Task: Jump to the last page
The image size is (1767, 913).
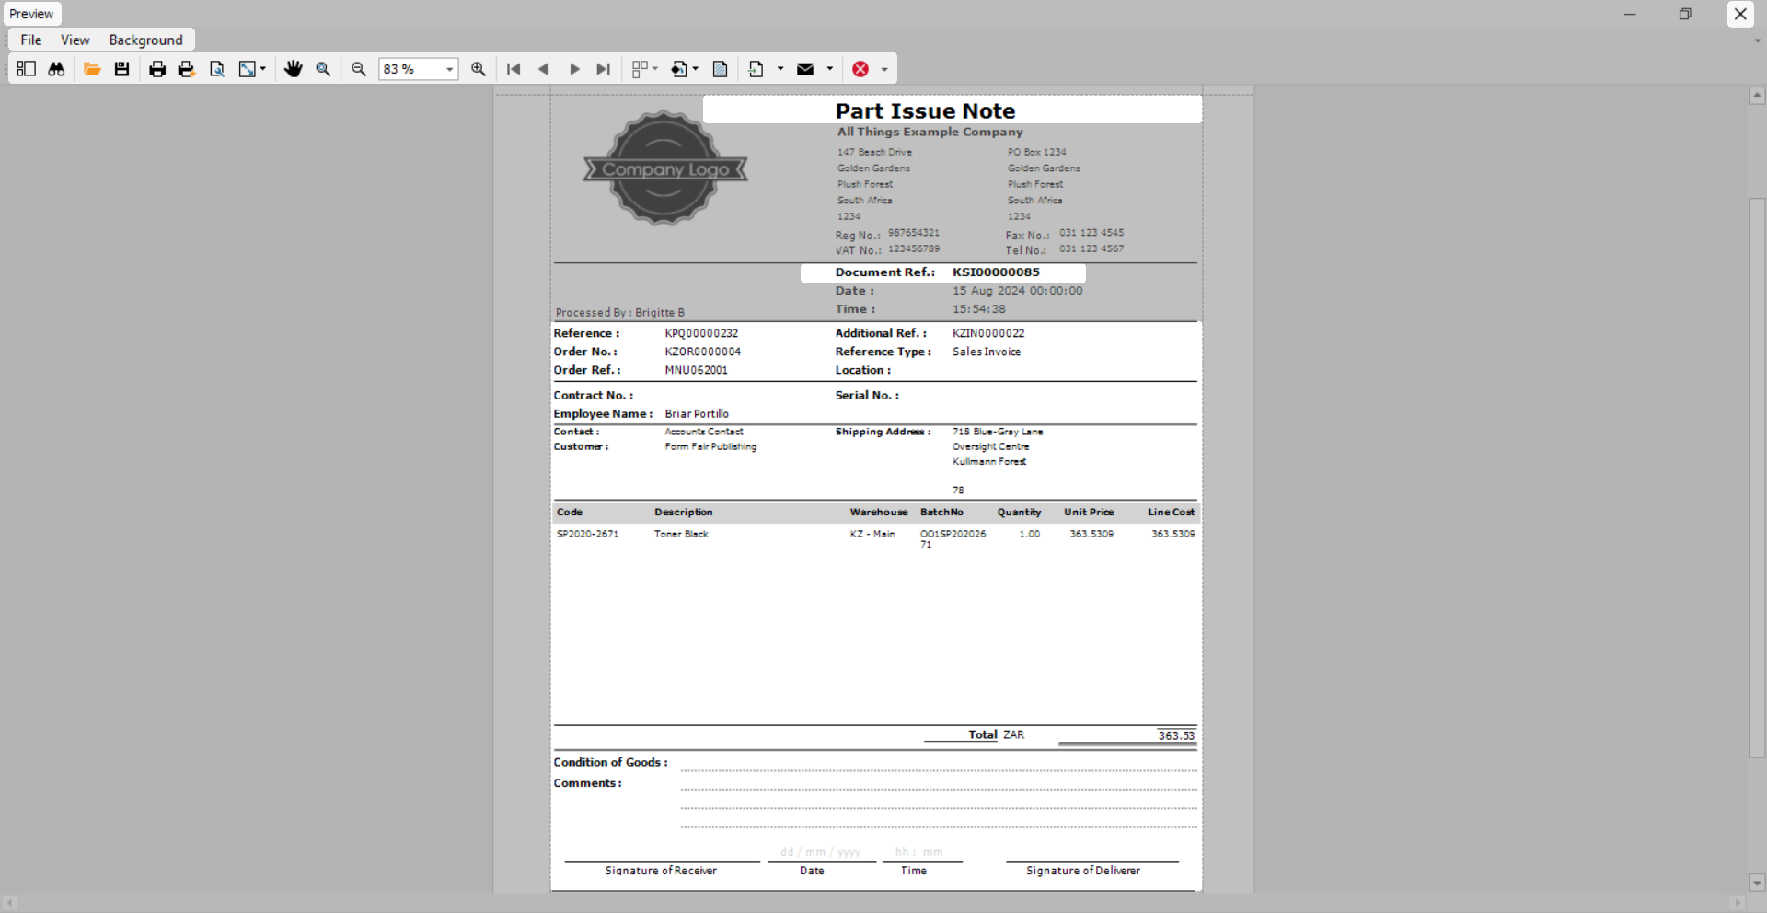Action: coord(604,69)
